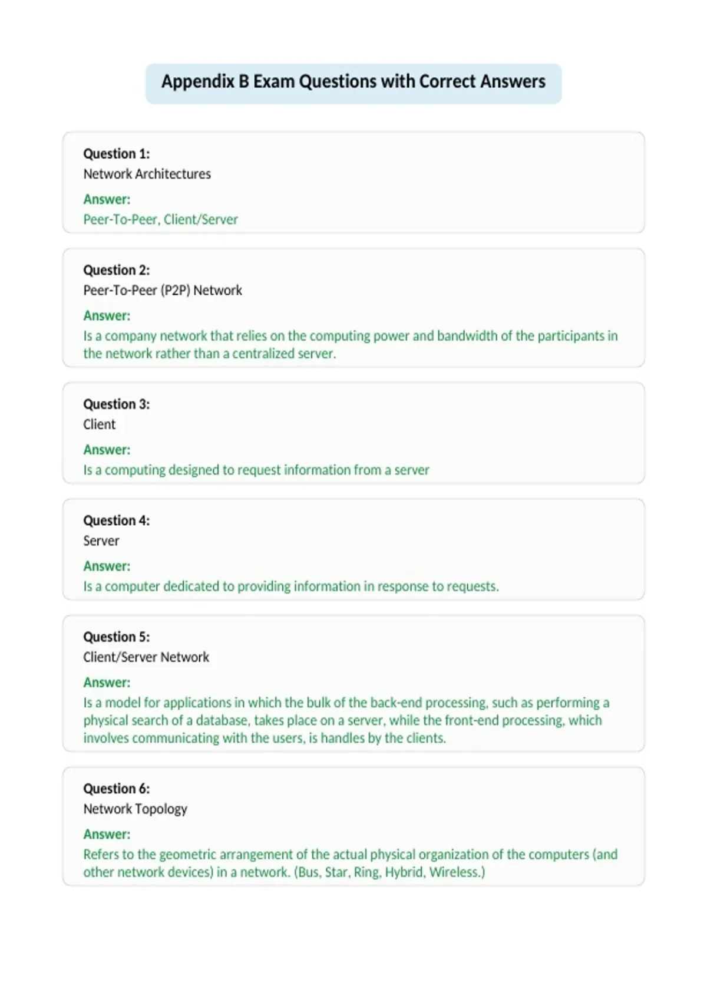This screenshot has height=1002, width=707.
Task: Click the green Answer label under Question 6
Action: point(107,834)
